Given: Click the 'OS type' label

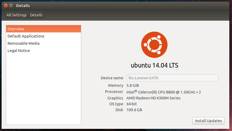Looking at the screenshot, I should (116, 104).
